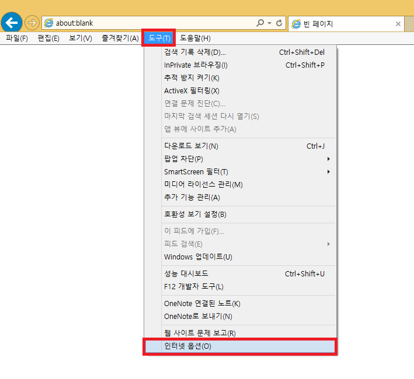Open F12 개발자 도구(L)

pos(240,287)
